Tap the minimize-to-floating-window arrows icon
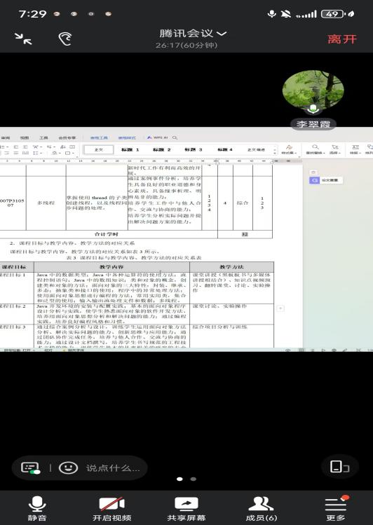 click(x=23, y=39)
